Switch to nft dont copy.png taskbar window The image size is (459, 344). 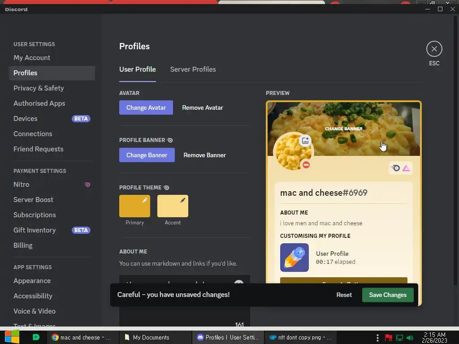[300, 337]
